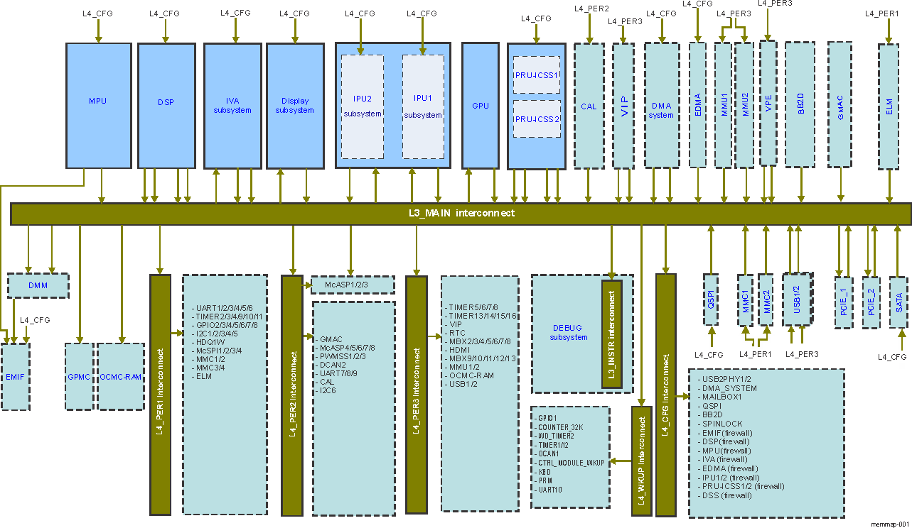Click the MPU block
The image size is (912, 528).
(98, 106)
